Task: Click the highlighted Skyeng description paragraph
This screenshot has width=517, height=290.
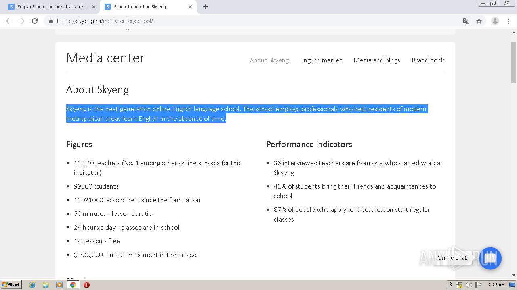Action: click(x=247, y=114)
